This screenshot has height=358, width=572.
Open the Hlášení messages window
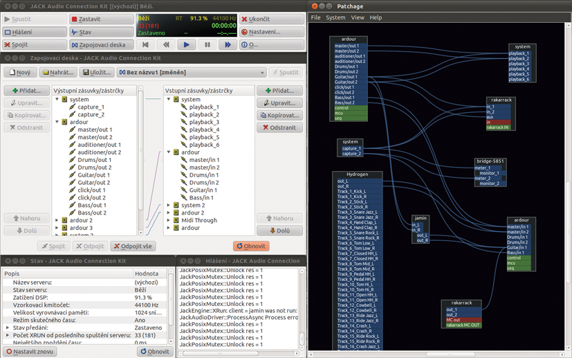35,32
